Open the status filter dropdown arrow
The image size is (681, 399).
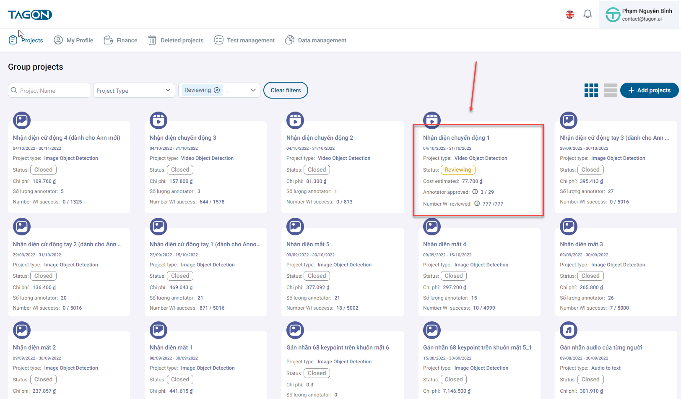[253, 90]
